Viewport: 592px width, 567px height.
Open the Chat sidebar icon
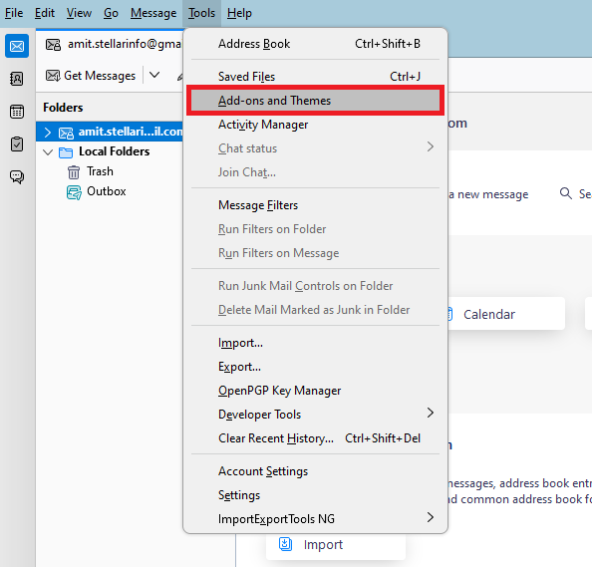tap(17, 176)
